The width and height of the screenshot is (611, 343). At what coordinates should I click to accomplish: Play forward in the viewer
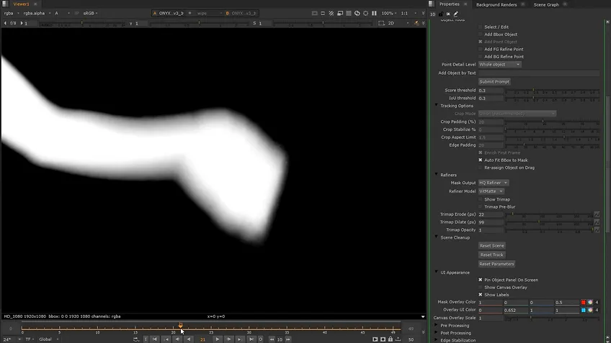[218, 339]
